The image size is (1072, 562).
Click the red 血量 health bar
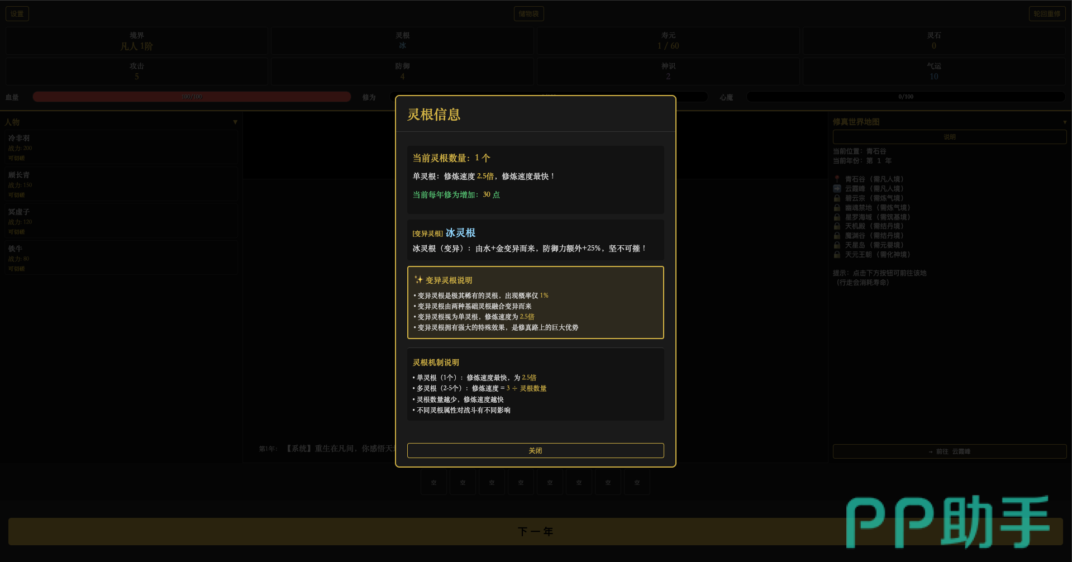click(192, 97)
